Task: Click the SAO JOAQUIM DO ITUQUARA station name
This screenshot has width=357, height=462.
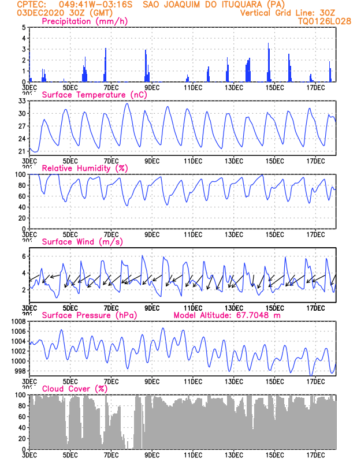Action: (213, 5)
